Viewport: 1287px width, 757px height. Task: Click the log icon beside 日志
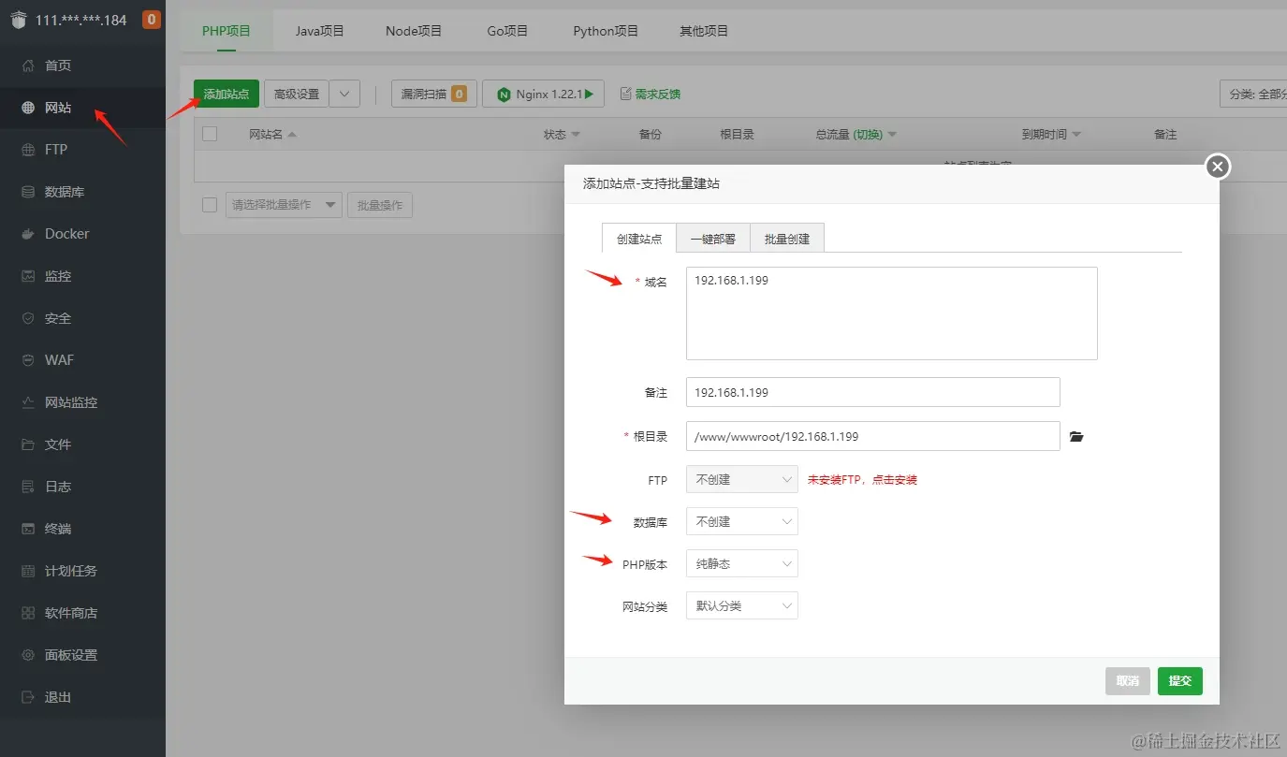pos(28,487)
